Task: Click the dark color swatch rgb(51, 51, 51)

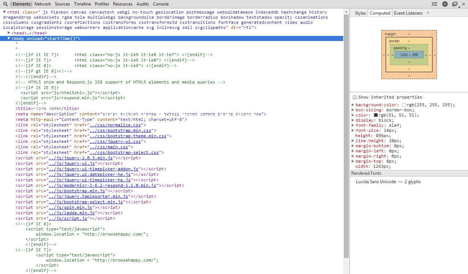Action: click(x=376, y=115)
